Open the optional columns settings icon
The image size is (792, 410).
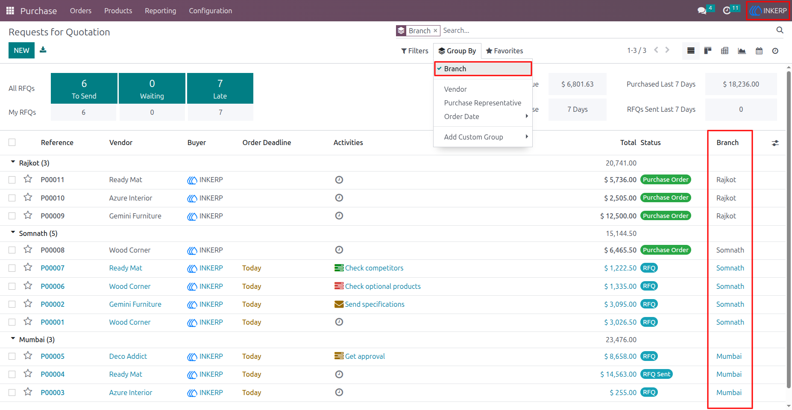point(775,143)
